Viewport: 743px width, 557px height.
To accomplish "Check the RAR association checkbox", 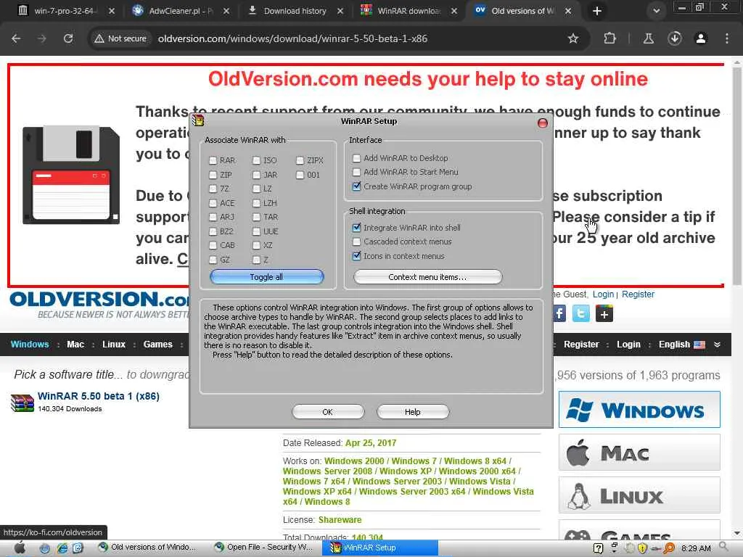I will tap(213, 160).
